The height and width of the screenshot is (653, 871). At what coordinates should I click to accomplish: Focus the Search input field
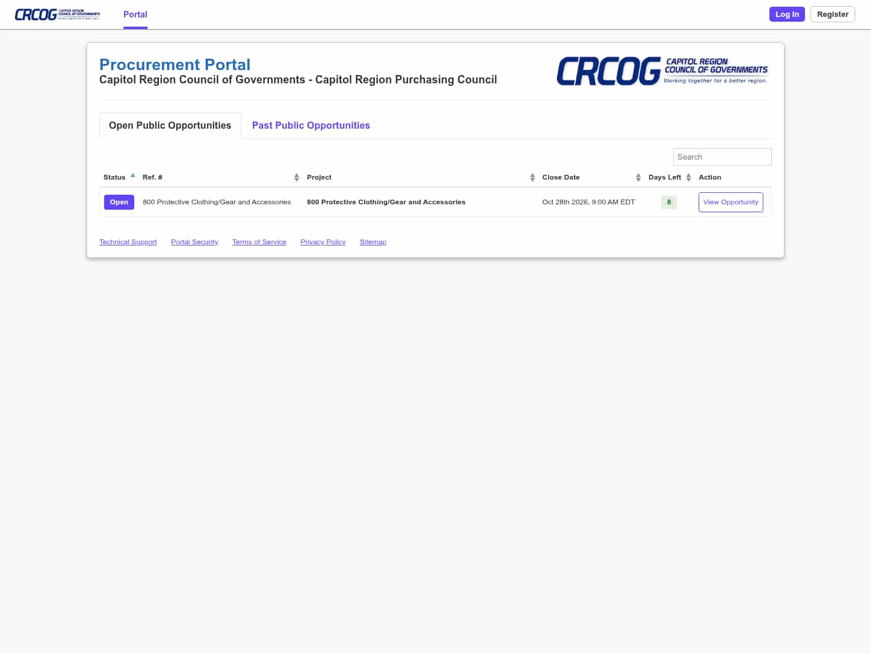click(x=722, y=157)
